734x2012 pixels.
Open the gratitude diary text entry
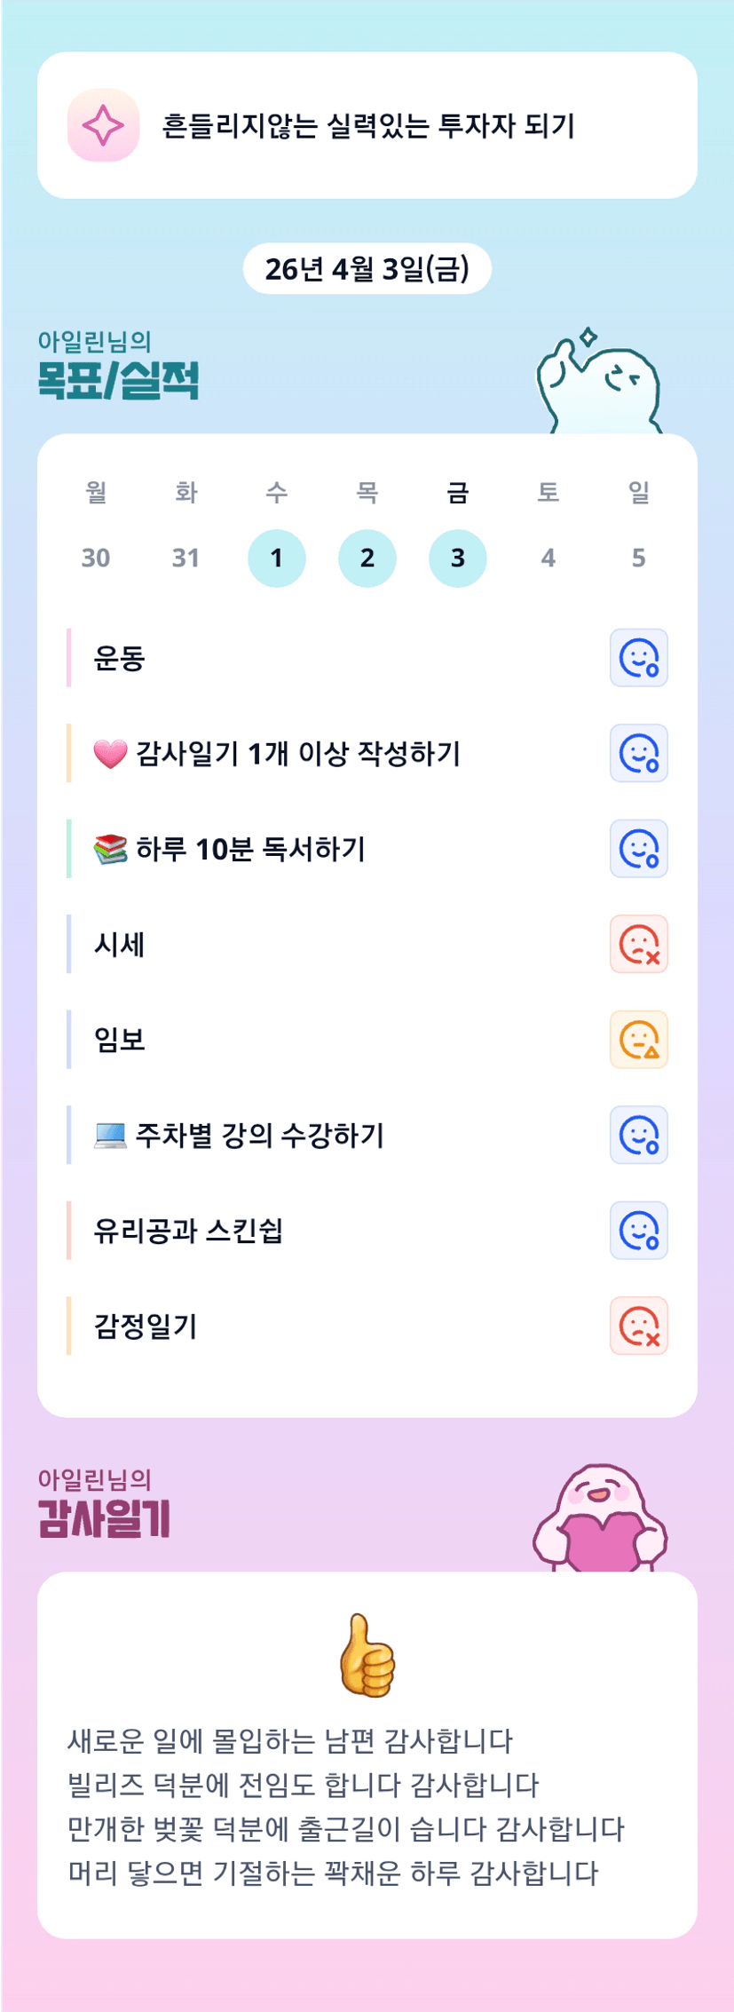346,1807
